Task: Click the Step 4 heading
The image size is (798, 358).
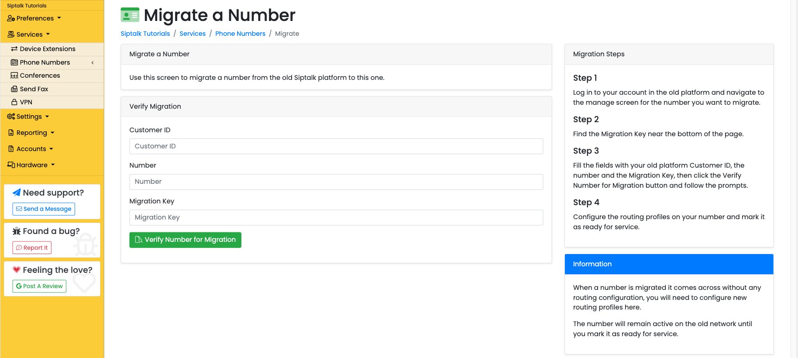Action: [586, 202]
